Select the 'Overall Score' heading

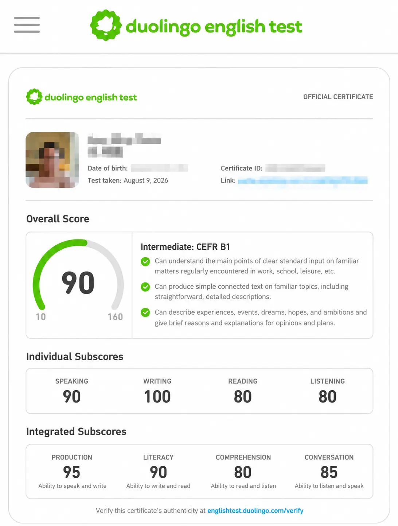pyautogui.click(x=58, y=219)
